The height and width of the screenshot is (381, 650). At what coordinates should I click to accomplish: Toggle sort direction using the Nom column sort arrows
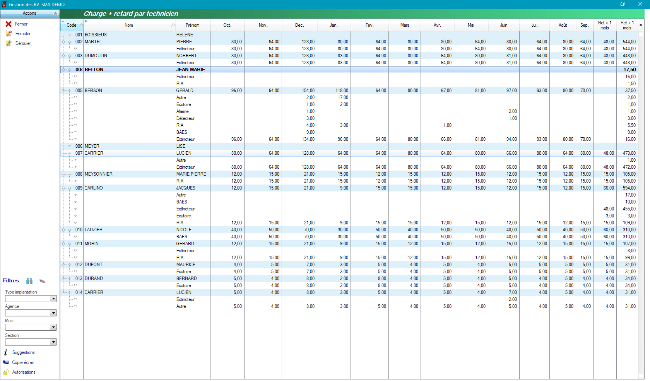pos(86,21)
